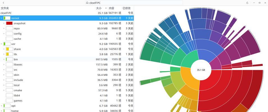Screen dimensions: 268x112
Task: Expand the config folder
Action: pyautogui.click(x=4, y=34)
